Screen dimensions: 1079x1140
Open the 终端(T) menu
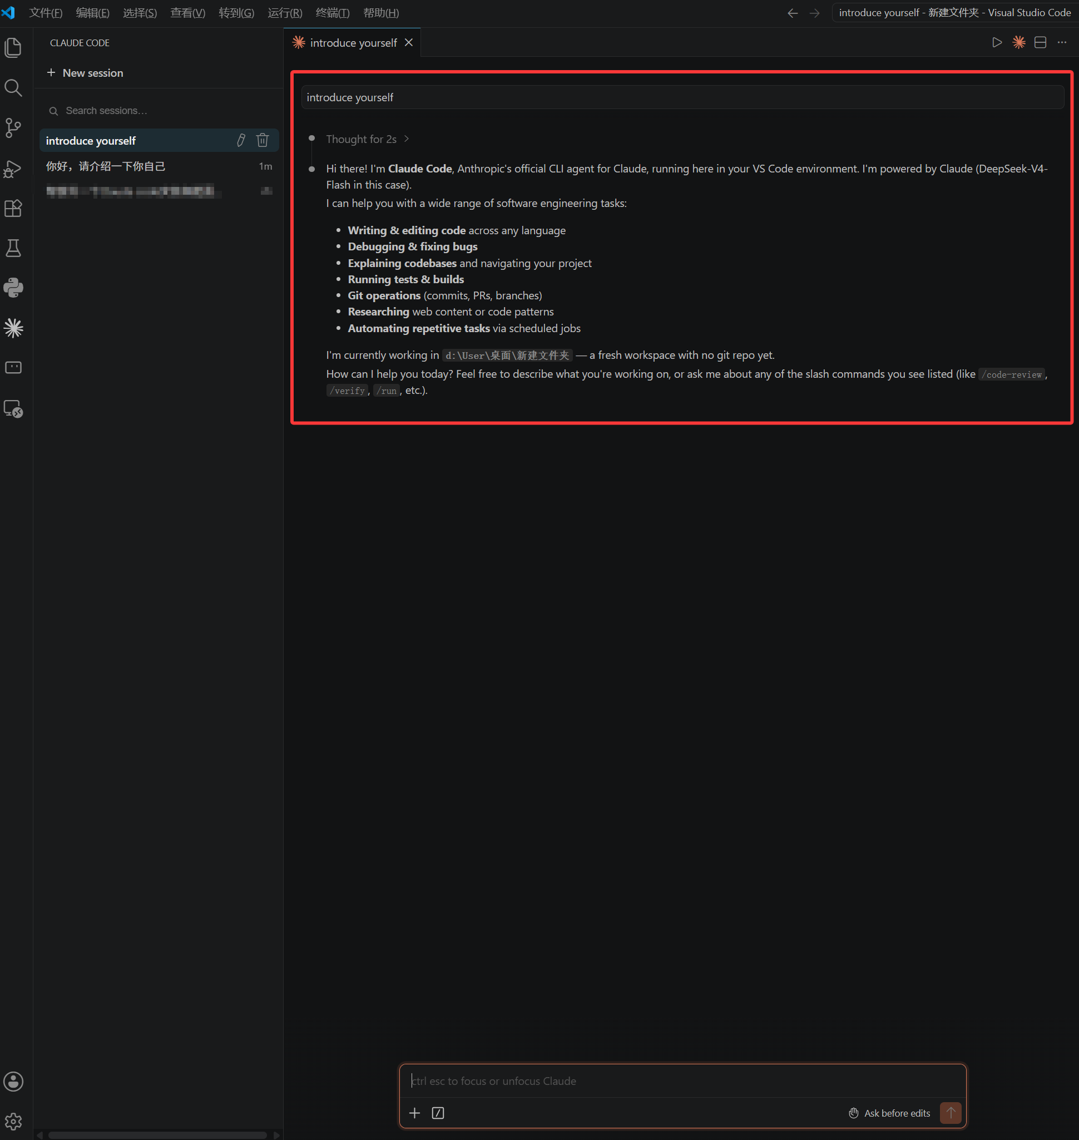click(x=333, y=13)
